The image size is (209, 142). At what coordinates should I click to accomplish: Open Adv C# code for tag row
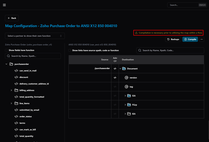pos(115,87)
